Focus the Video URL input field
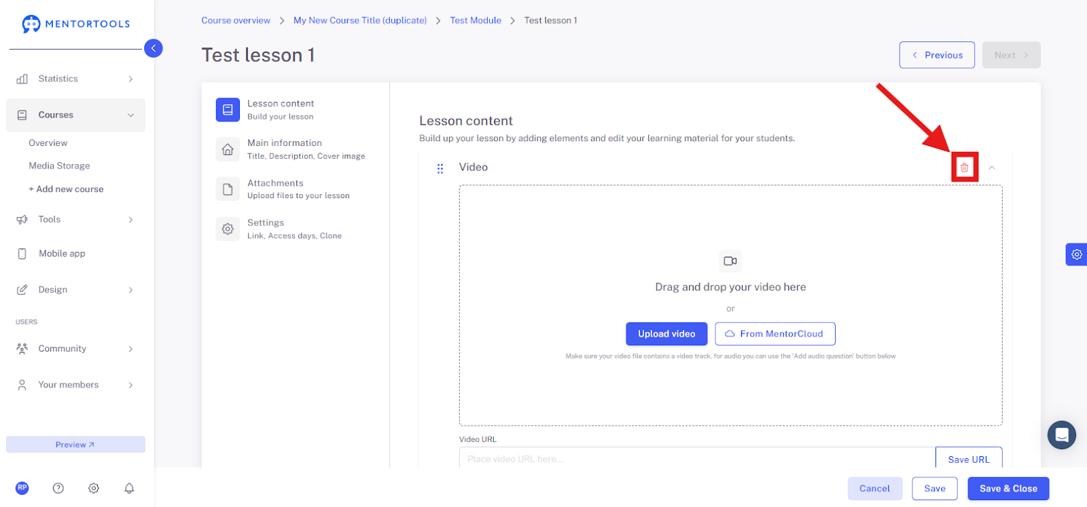 [697, 459]
